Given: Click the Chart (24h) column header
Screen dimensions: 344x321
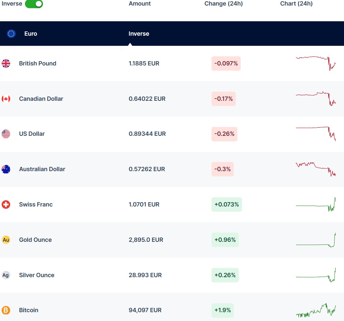Looking at the screenshot, I should 296,4.
